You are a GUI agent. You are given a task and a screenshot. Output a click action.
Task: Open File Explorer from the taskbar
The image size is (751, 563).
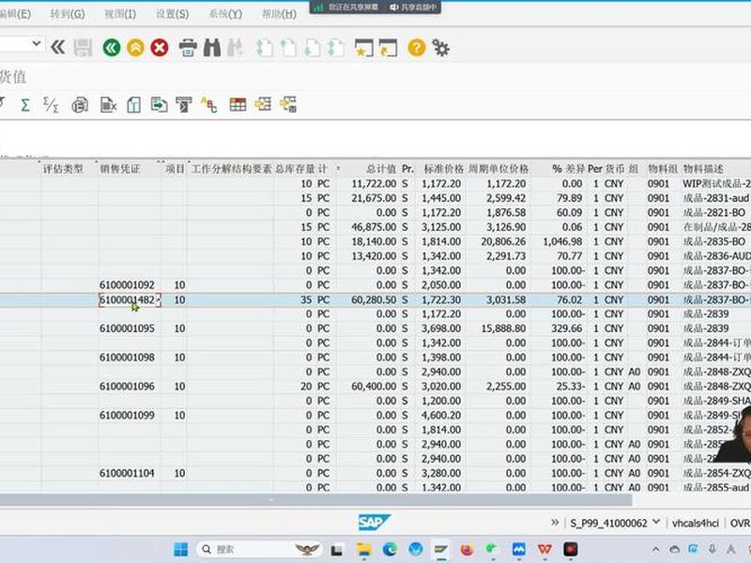tap(363, 550)
